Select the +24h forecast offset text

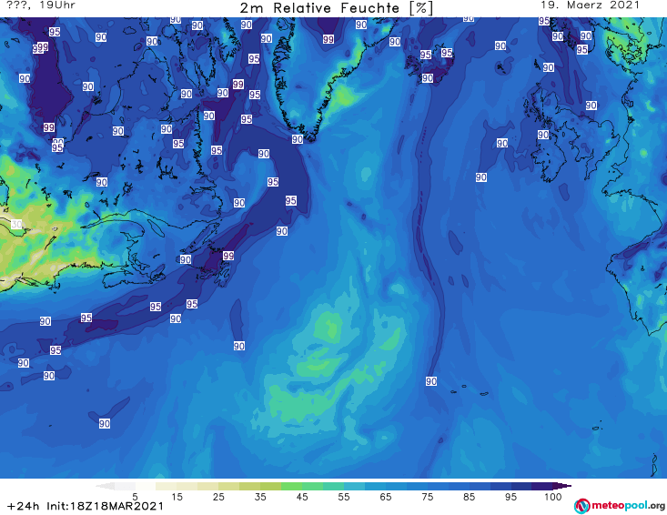point(23,506)
